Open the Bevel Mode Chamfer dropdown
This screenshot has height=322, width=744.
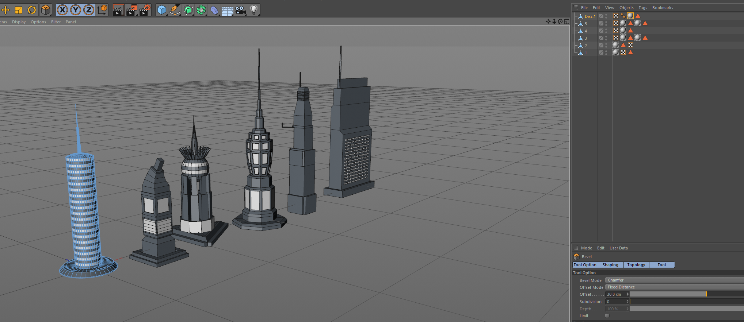[x=674, y=280]
